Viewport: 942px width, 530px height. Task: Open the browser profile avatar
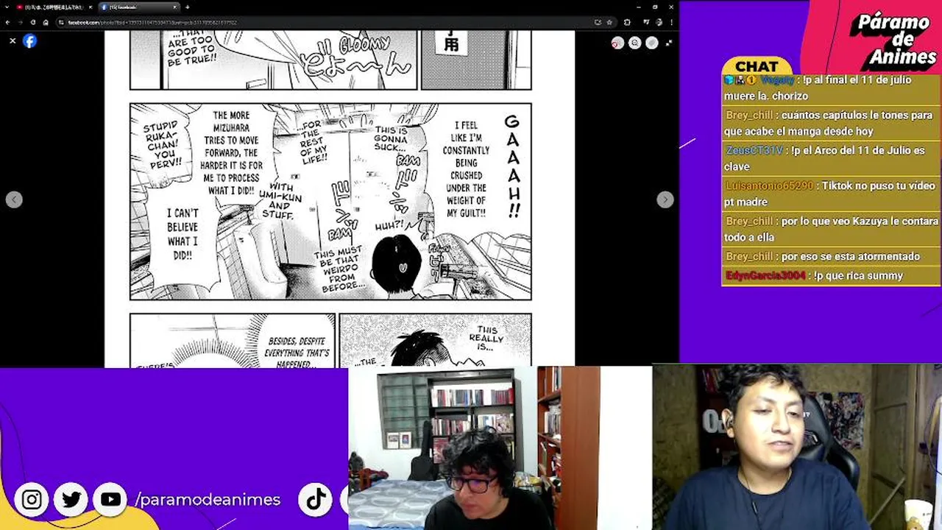tap(659, 22)
